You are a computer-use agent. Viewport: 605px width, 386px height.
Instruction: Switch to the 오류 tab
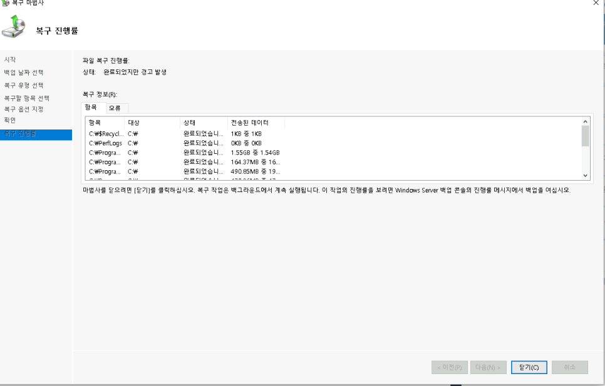pos(115,108)
